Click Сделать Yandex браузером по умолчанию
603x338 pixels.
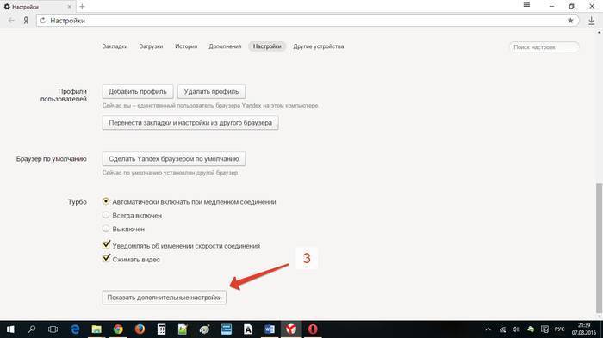(174, 158)
